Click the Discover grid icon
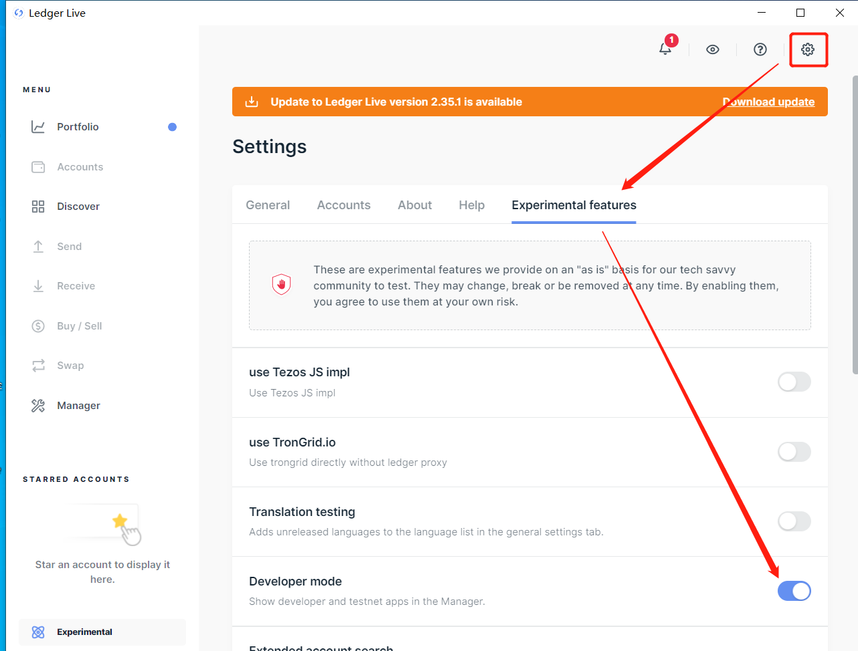 coord(38,207)
